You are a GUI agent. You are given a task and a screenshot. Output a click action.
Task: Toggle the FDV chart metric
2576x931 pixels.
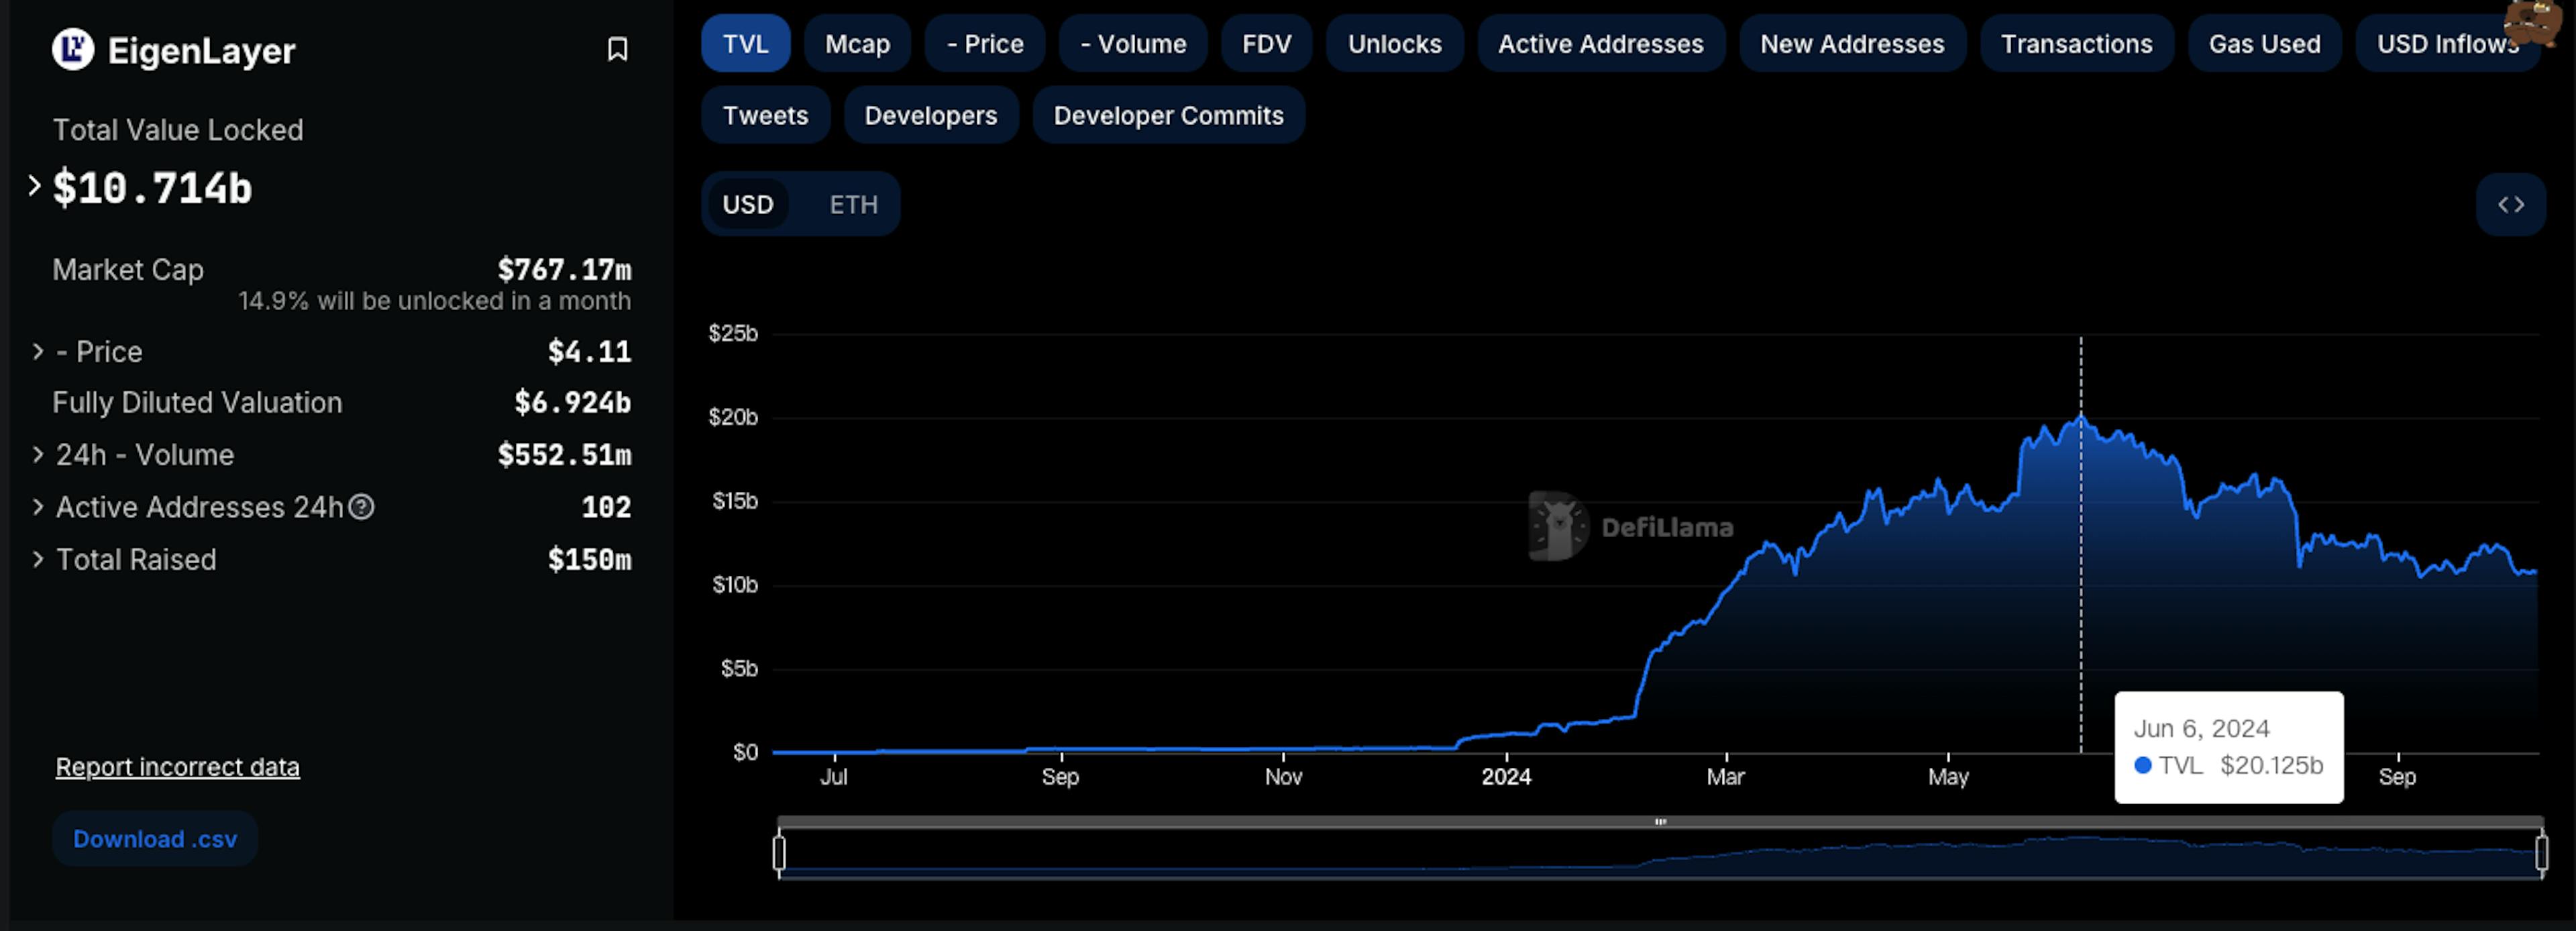[1266, 44]
